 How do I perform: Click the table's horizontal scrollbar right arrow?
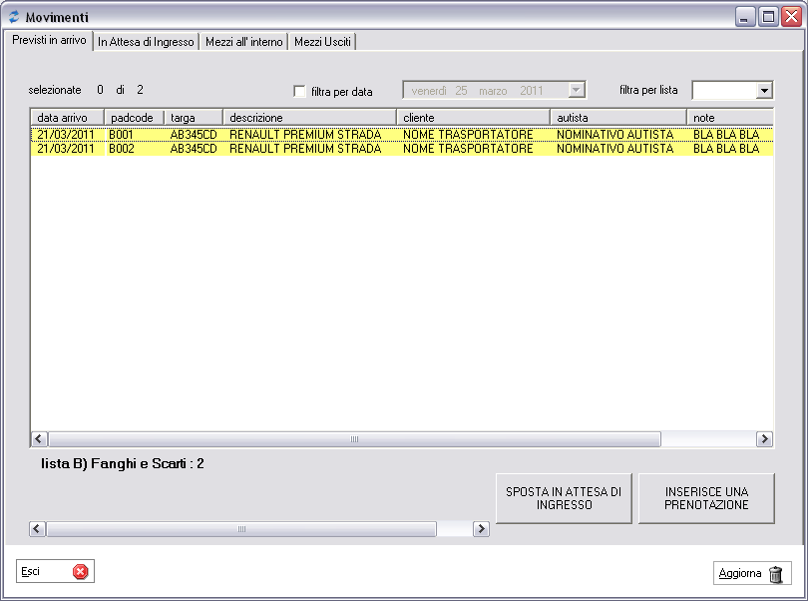point(764,439)
